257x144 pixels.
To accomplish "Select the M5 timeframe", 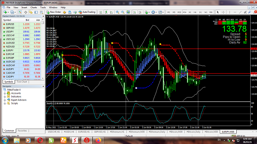I will click(x=174, y=12).
